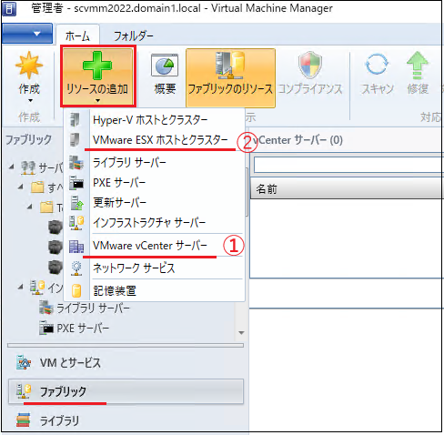Click the green plus リソースの追加 icon

point(97,66)
